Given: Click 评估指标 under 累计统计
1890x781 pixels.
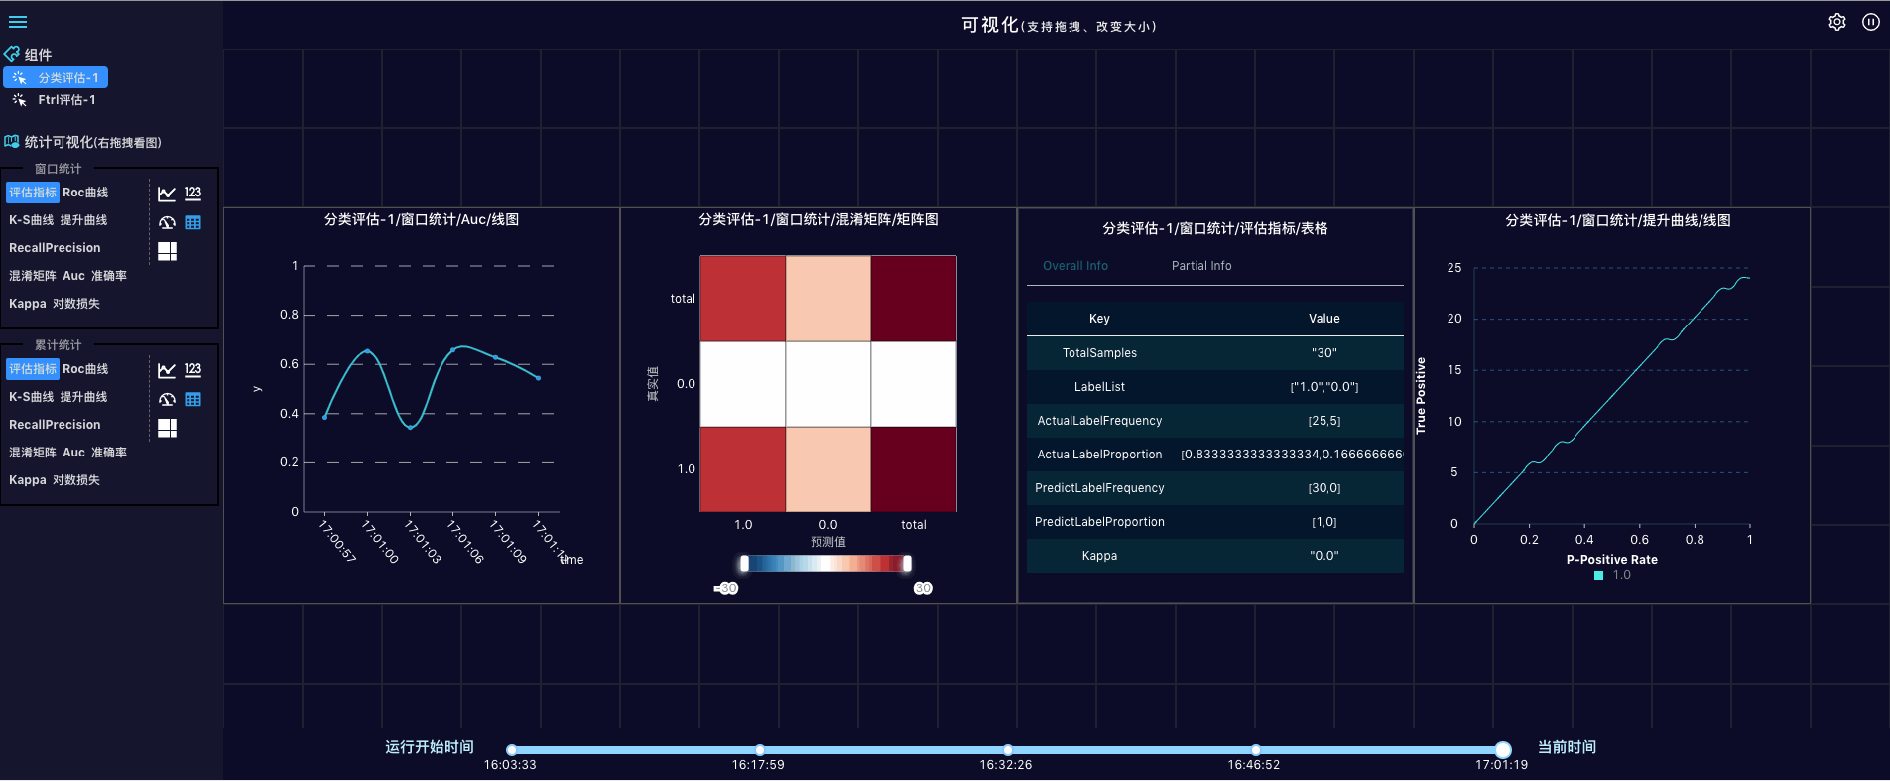Looking at the screenshot, I should coord(33,369).
